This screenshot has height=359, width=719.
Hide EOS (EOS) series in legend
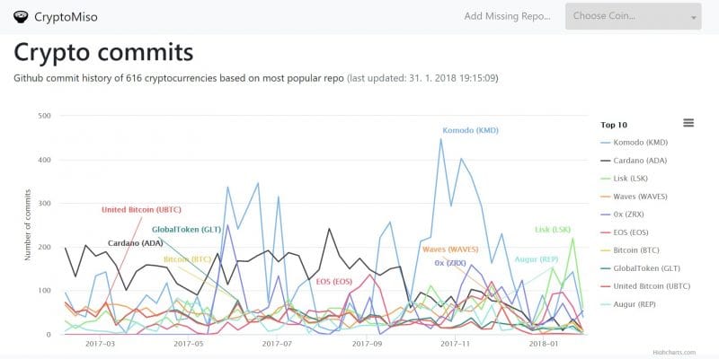tap(625, 232)
